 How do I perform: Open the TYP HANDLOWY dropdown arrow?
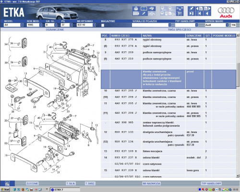tap(197, 25)
